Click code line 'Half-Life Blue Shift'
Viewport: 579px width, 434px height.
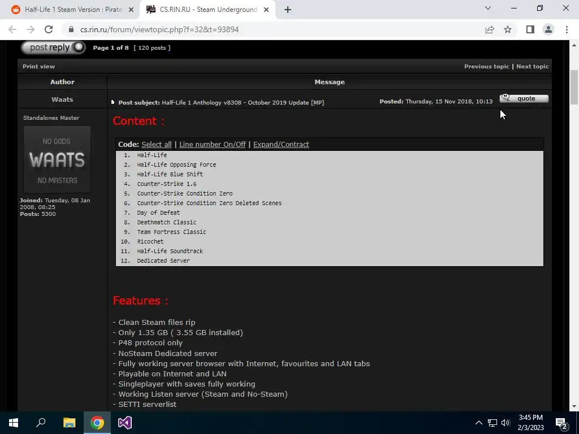170,174
